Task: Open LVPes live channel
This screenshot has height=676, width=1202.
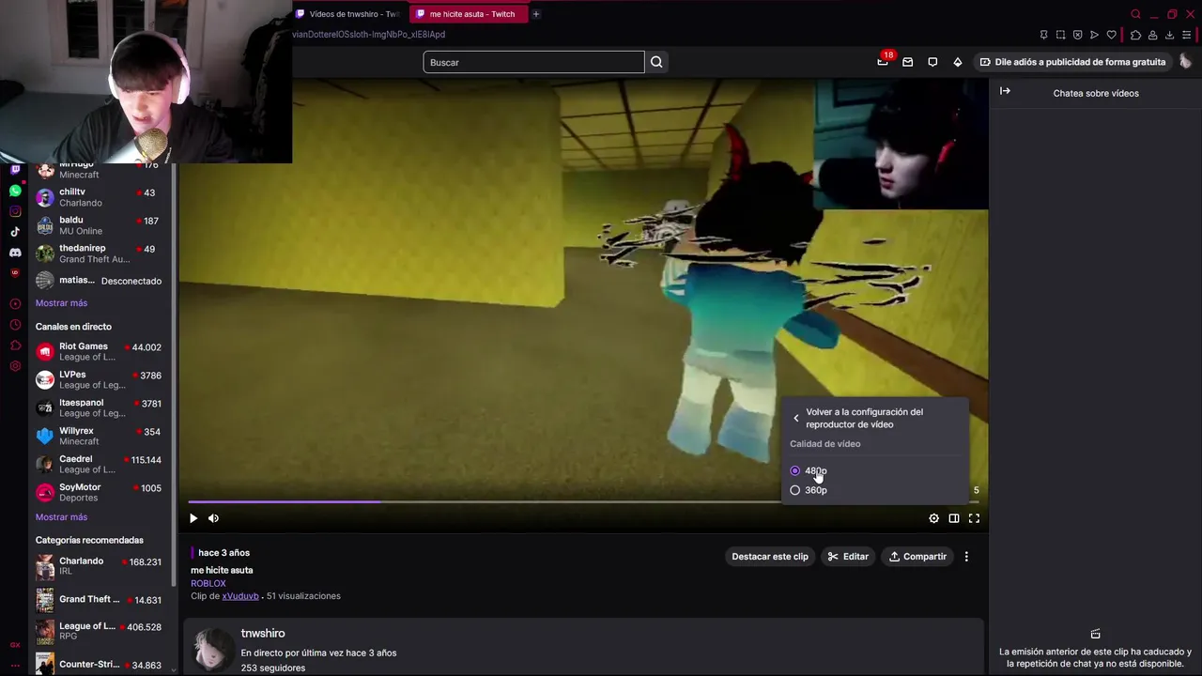Action: tap(99, 380)
